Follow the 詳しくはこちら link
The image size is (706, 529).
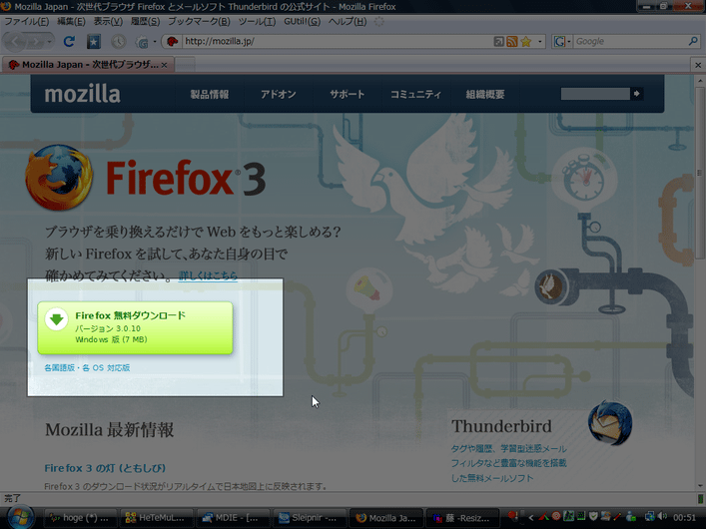click(208, 275)
